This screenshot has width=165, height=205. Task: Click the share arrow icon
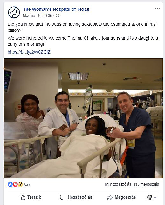point(110,197)
